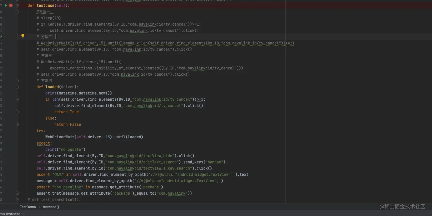The height and width of the screenshot is (216, 432).
Task: Click the assert "com.navalink" in message line
Action: point(100,187)
